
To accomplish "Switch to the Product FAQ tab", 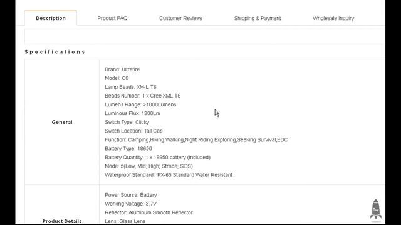I will coord(112,18).
